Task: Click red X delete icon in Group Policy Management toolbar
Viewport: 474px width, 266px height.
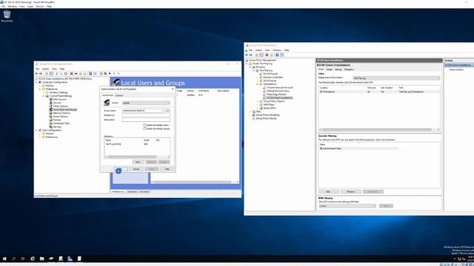Action: coord(267,55)
